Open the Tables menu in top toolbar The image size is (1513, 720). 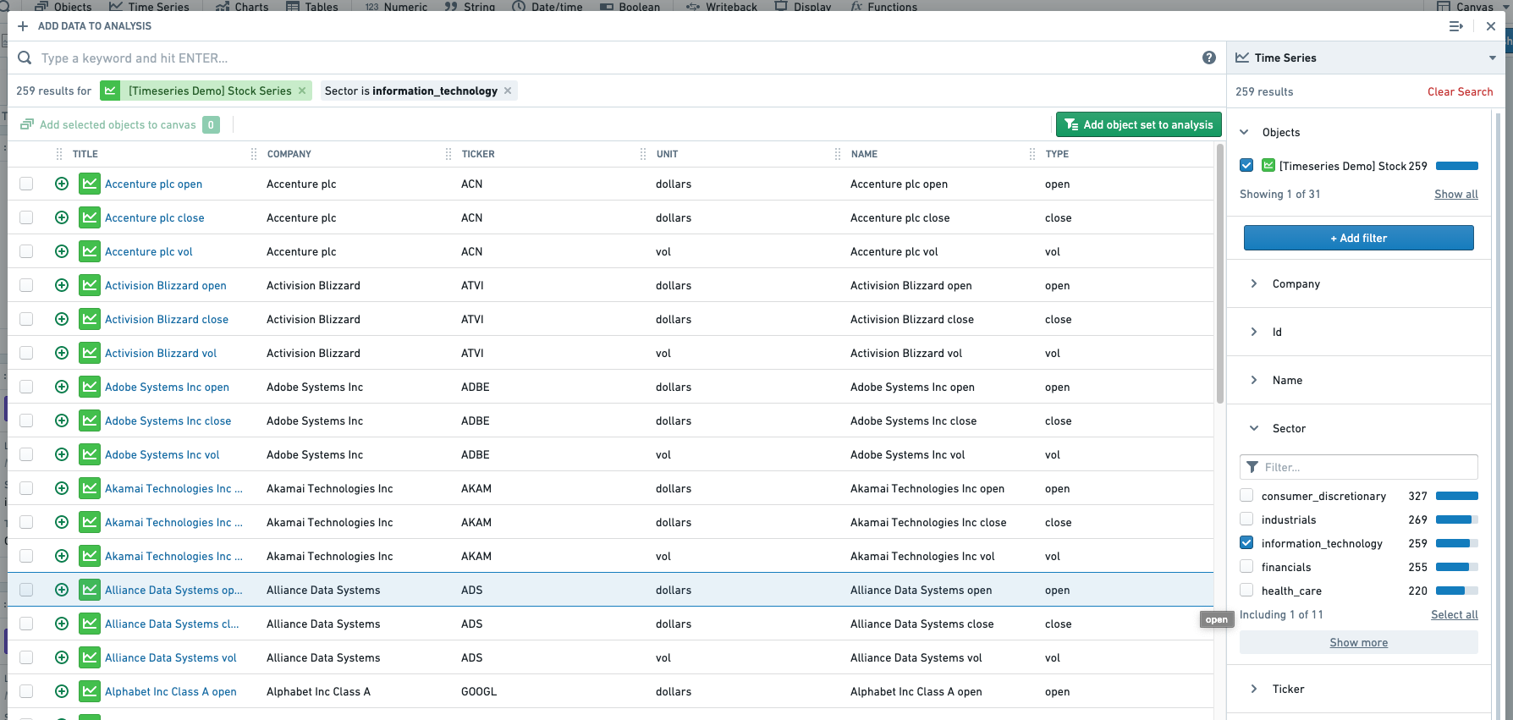click(312, 6)
